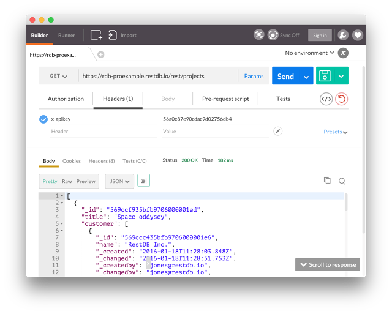This screenshot has width=392, height=314.
Task: Open the No environment dropdown
Action: pos(309,53)
